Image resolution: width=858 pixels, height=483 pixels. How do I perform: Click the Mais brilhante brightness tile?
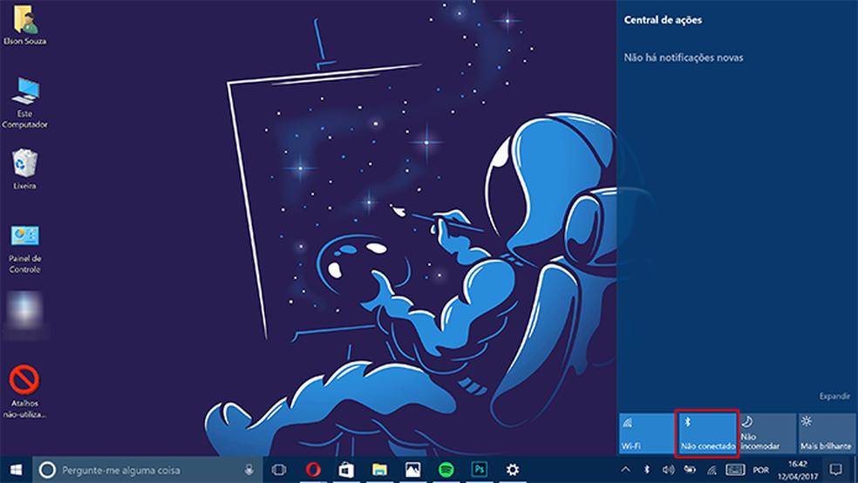pos(827,433)
